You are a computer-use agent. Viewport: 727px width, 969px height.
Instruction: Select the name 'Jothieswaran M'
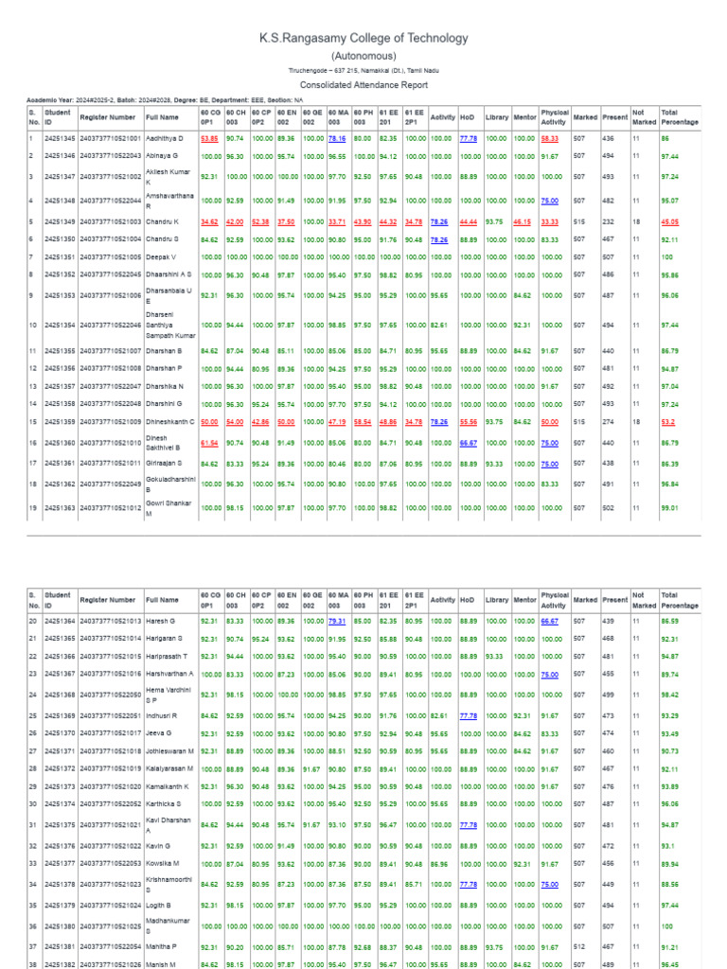pos(169,751)
